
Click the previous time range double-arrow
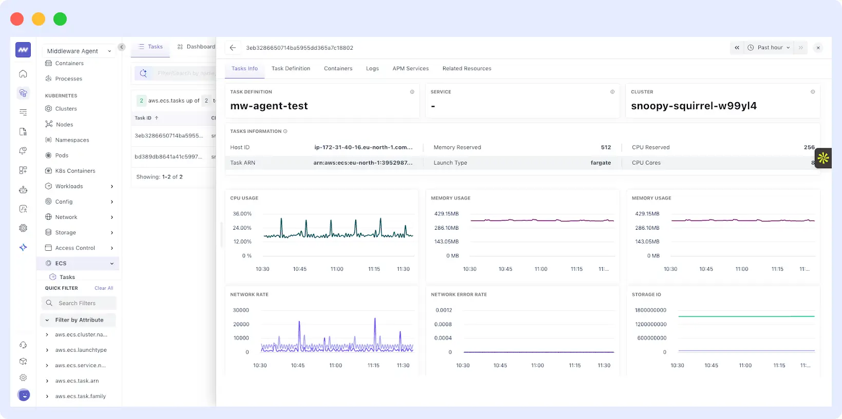coord(737,48)
